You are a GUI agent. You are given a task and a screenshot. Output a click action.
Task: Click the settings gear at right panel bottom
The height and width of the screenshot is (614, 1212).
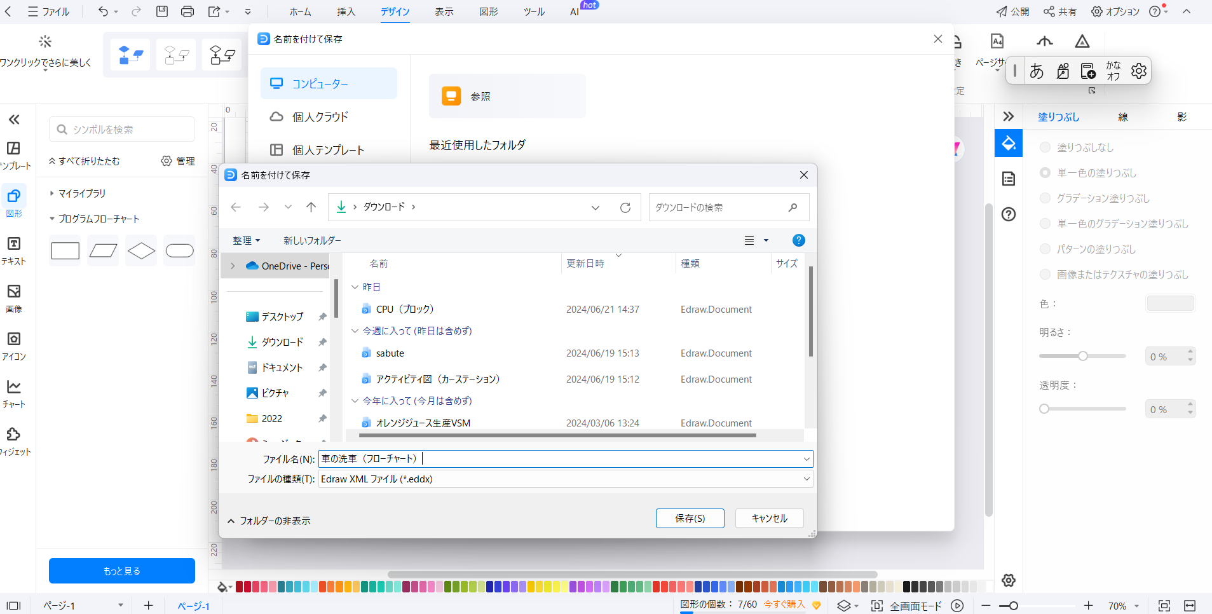pos(1009,580)
